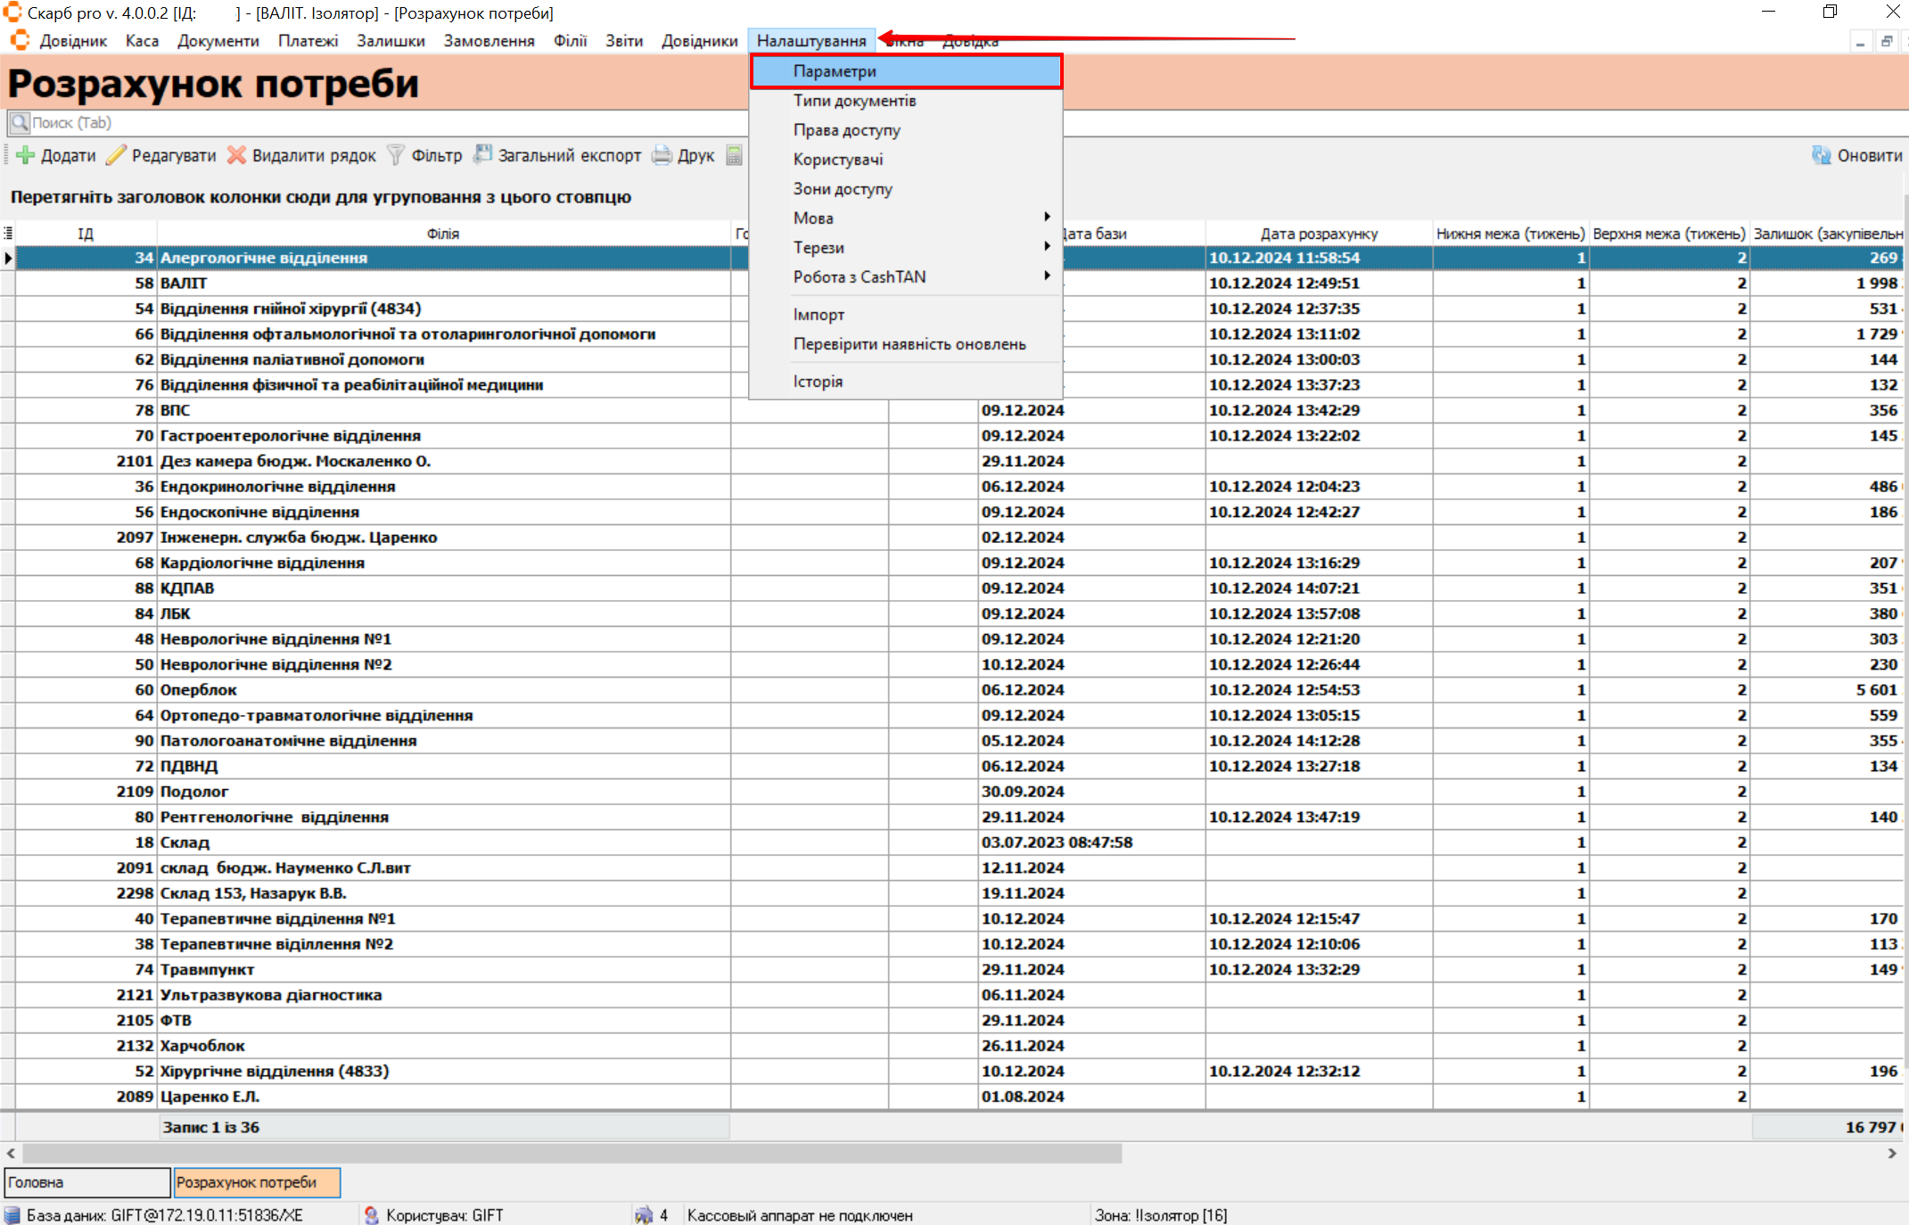Viewport: 1909px width, 1225px height.
Task: Click the Оновити refresh icon
Action: pos(1822,155)
